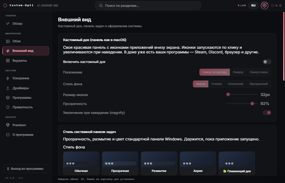Screen dimensions: 285x183
Task: Click the Внешний вид page heading
Action: click(75, 19)
